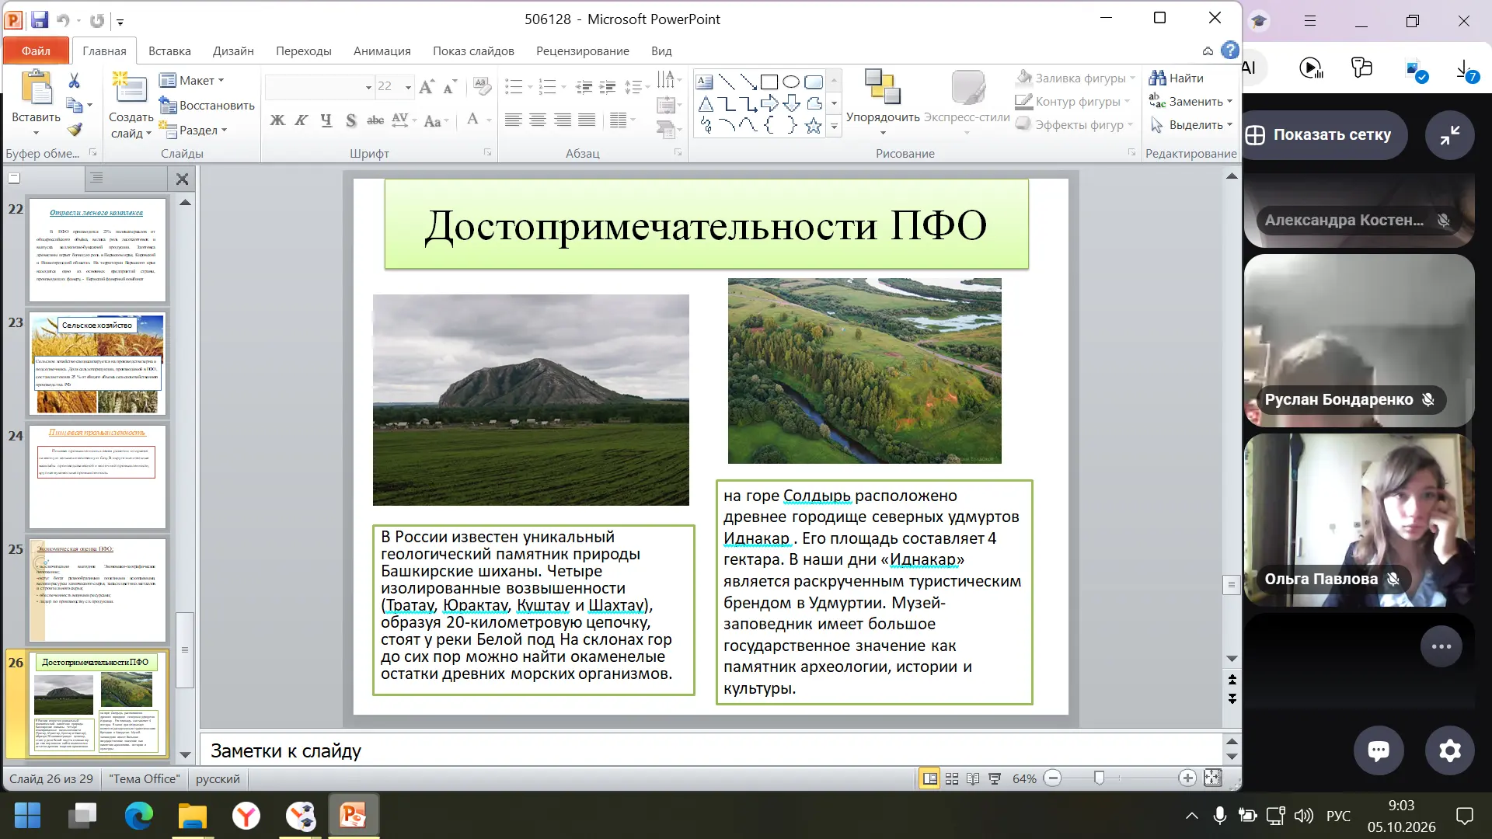Click the Заметки к слайду notes field
1492x839 pixels.
coord(710,750)
